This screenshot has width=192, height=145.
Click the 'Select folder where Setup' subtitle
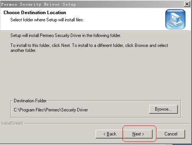(47, 20)
